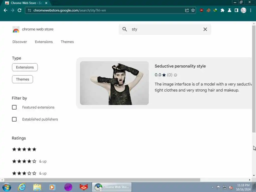The height and width of the screenshot is (192, 256).
Task: Clear the search box with X
Action: click(x=205, y=29)
